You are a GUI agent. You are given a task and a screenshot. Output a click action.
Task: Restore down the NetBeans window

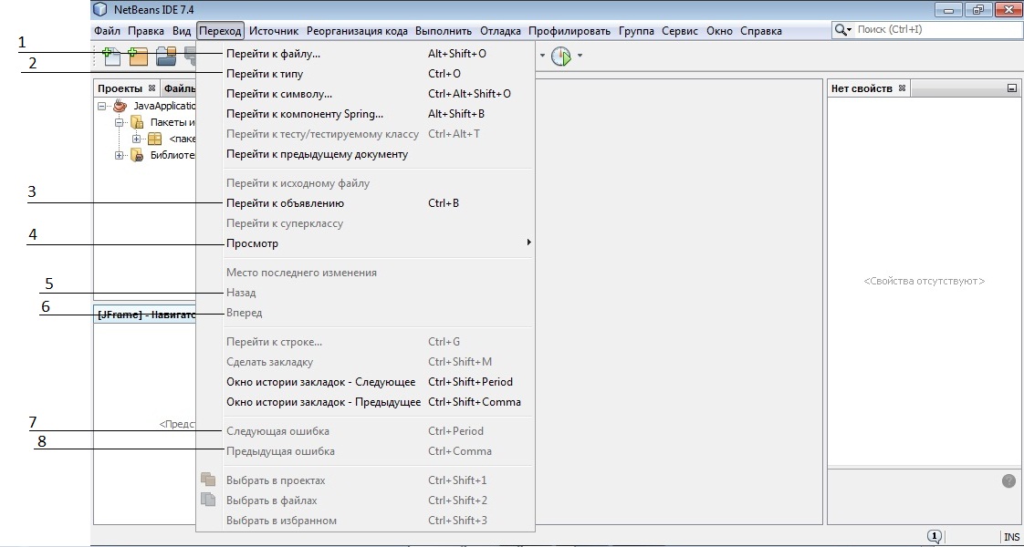(977, 10)
